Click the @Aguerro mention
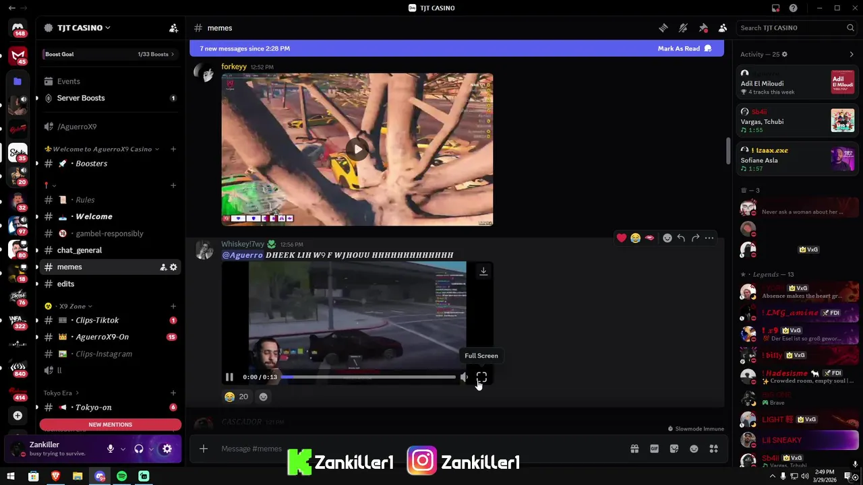This screenshot has width=863, height=485. point(242,255)
